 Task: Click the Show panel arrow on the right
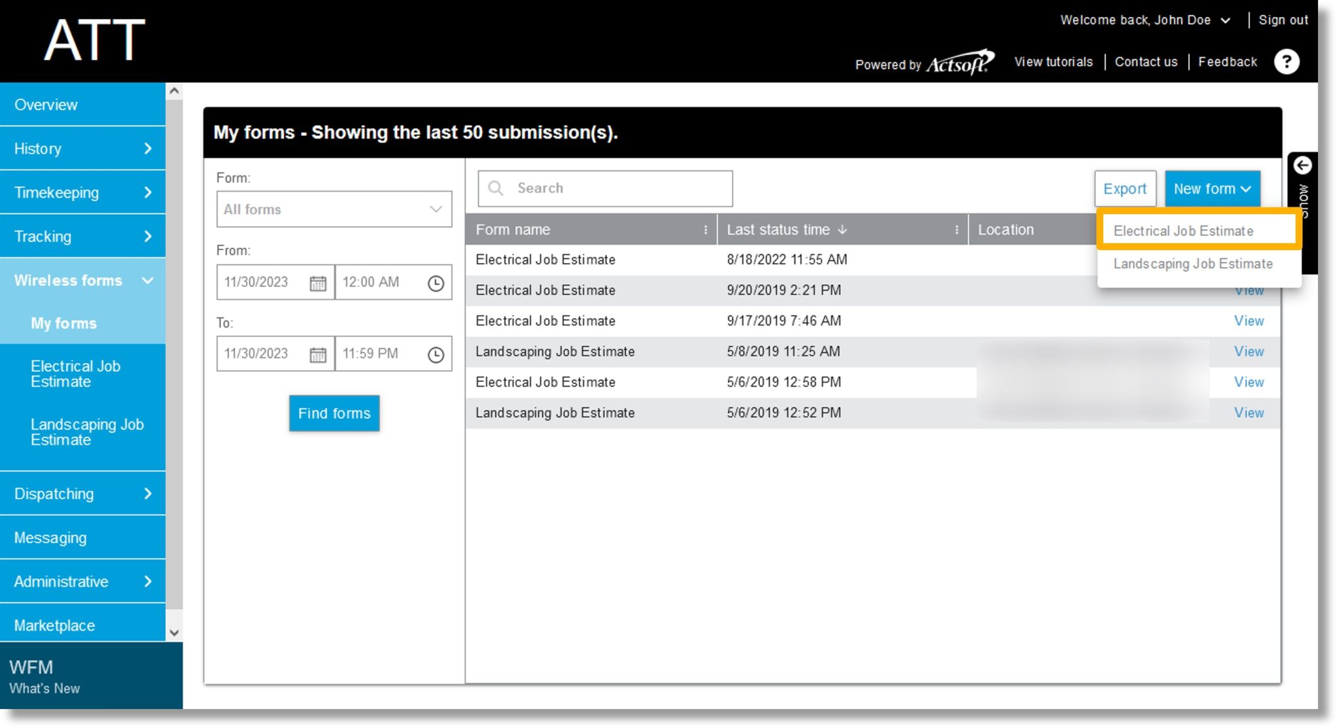pyautogui.click(x=1303, y=166)
